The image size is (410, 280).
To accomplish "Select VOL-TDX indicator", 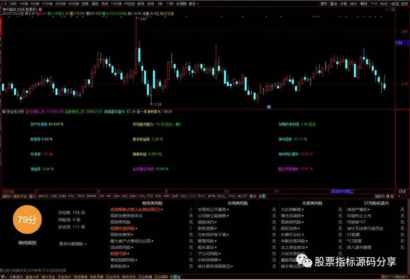I will click(x=146, y=196).
